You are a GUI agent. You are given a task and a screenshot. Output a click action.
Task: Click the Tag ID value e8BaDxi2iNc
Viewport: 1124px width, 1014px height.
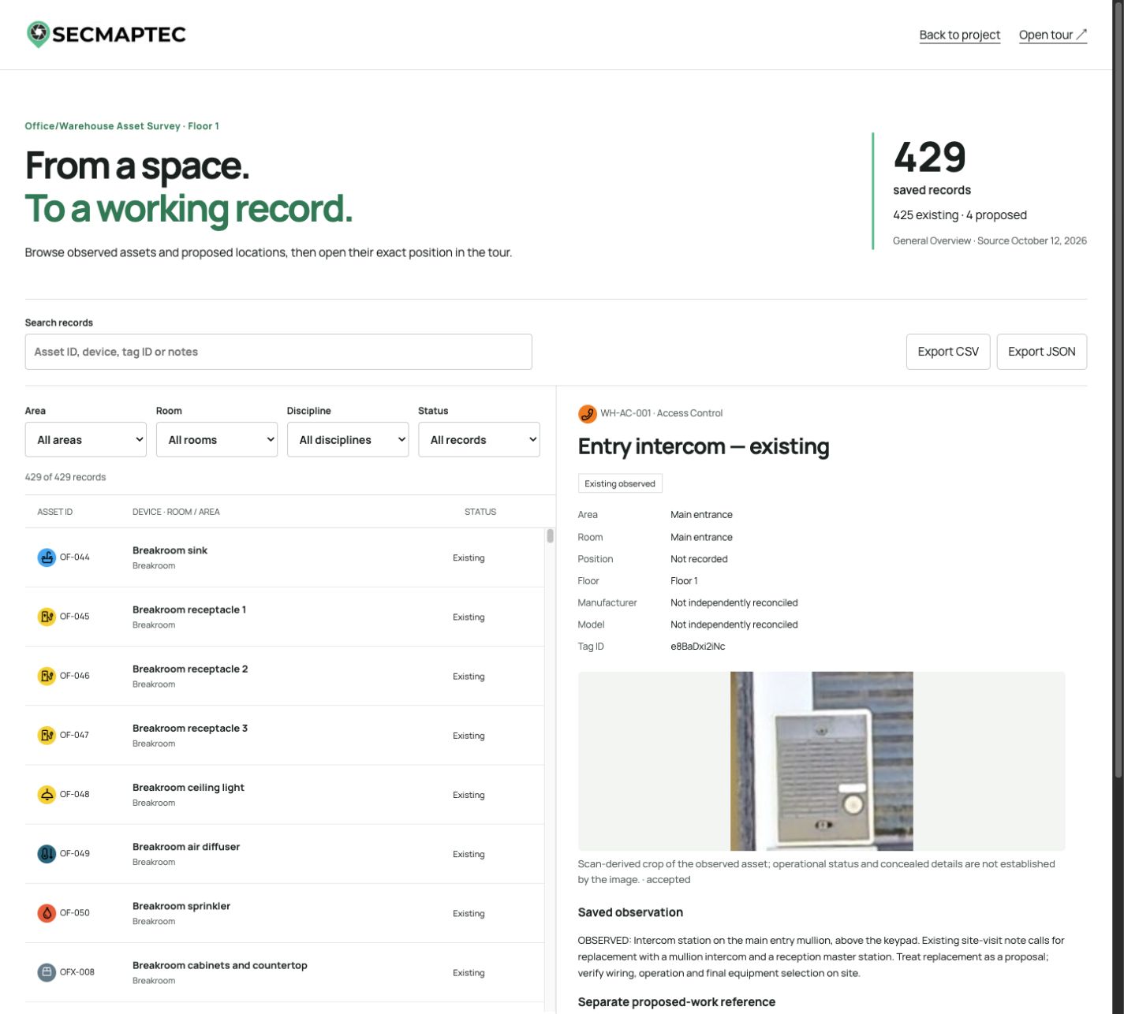tap(697, 647)
